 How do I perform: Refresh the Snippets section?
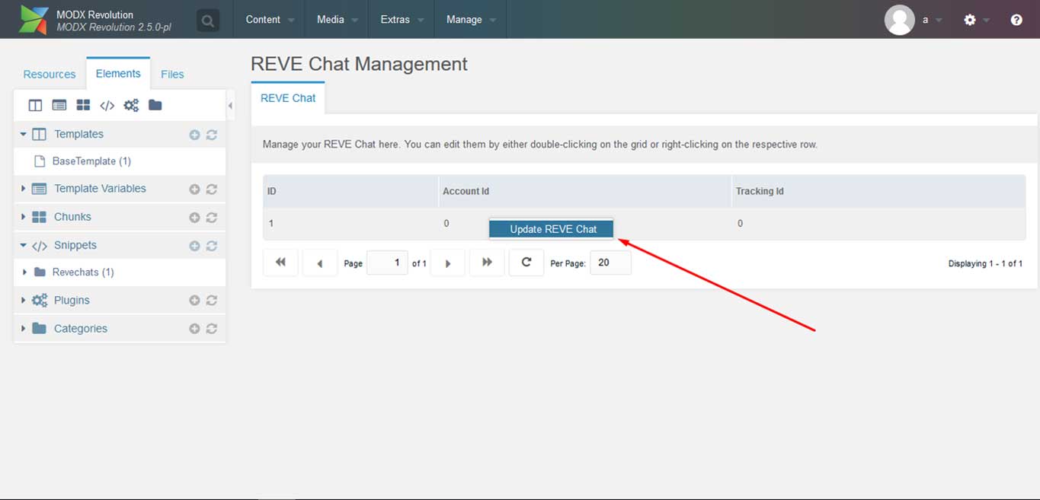(x=212, y=246)
